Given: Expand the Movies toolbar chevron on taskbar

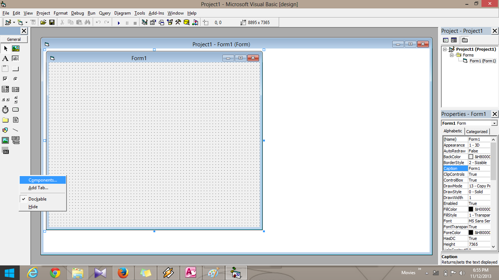Looking at the screenshot, I should tap(420, 269).
